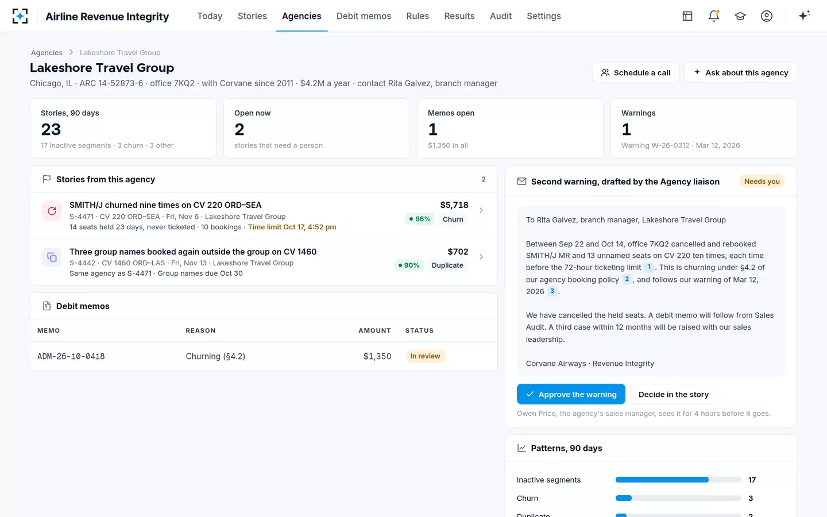The height and width of the screenshot is (517, 827).
Task: Click the Memos open stat card
Action: coord(510,128)
